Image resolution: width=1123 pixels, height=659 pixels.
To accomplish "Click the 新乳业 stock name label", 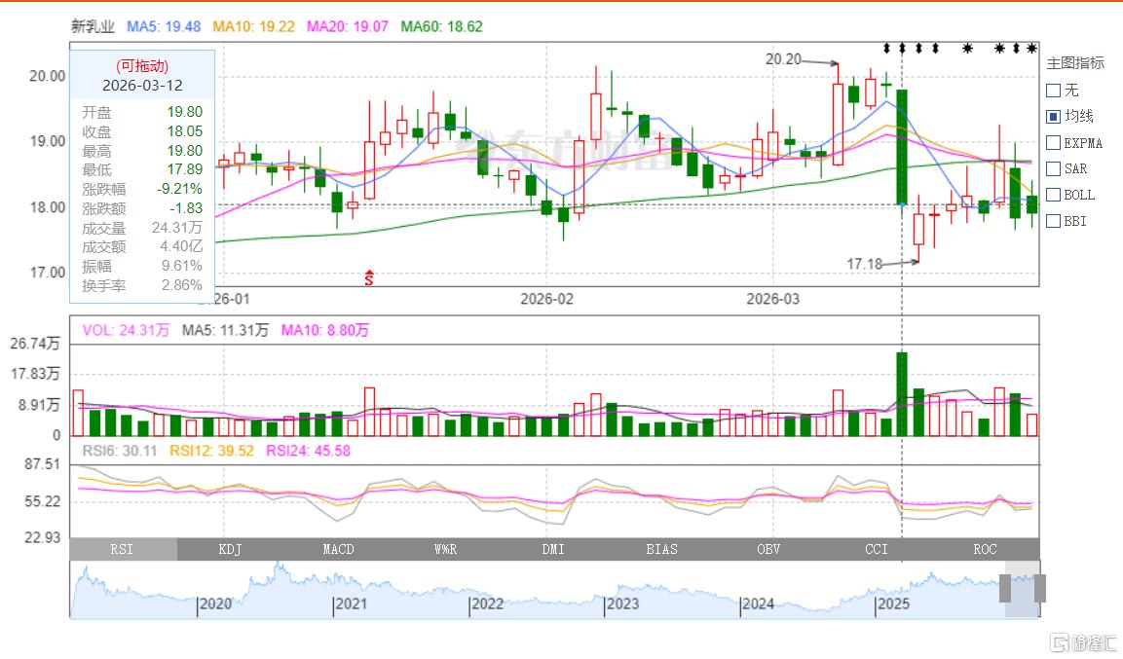I will (94, 26).
